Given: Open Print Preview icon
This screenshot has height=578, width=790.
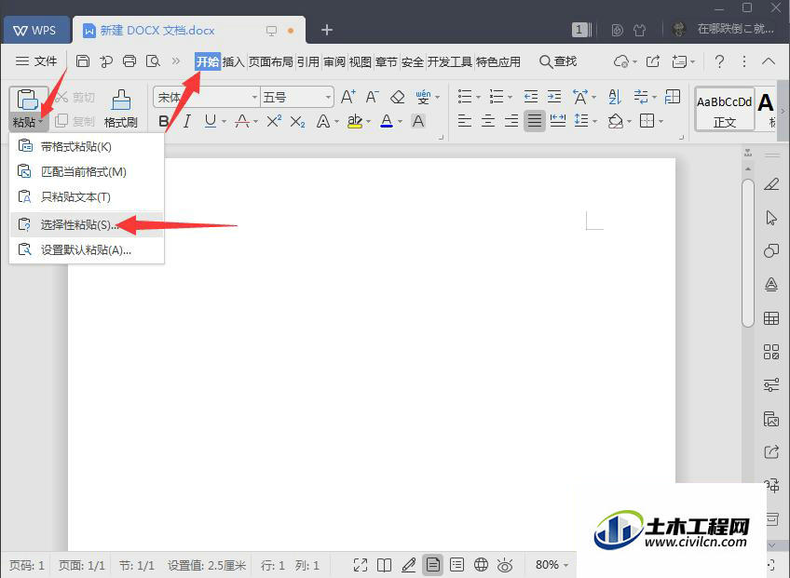Looking at the screenshot, I should [153, 61].
